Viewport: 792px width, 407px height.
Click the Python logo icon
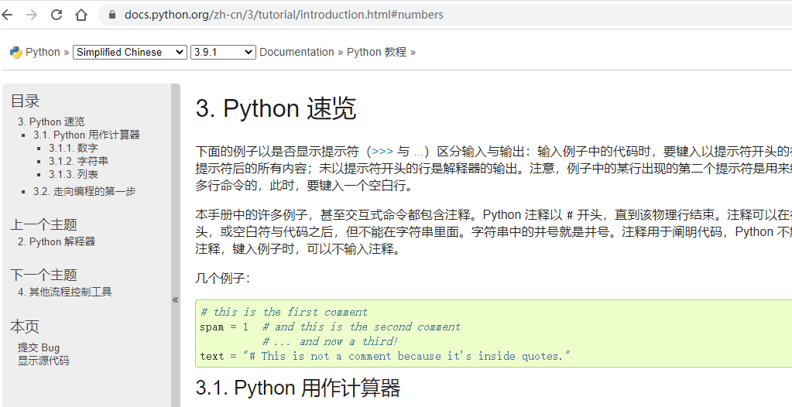click(16, 52)
